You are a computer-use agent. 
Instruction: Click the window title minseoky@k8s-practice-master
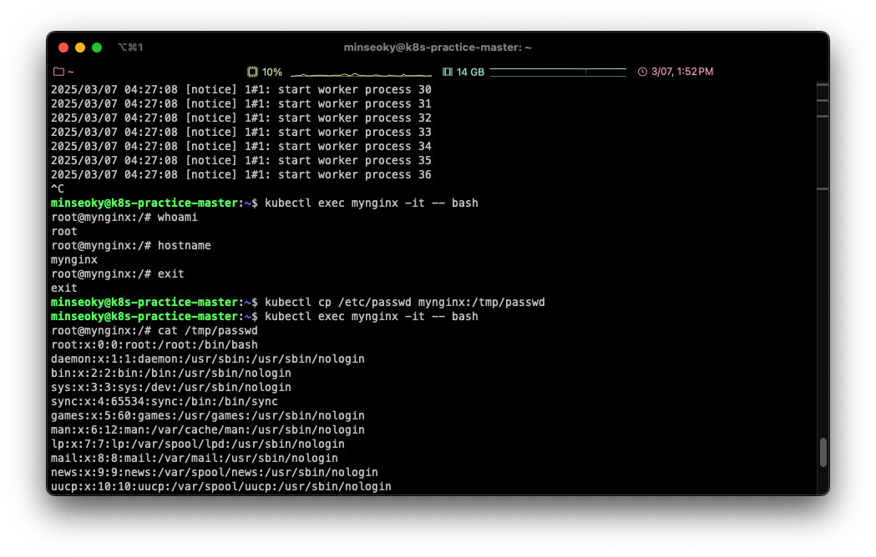click(438, 48)
